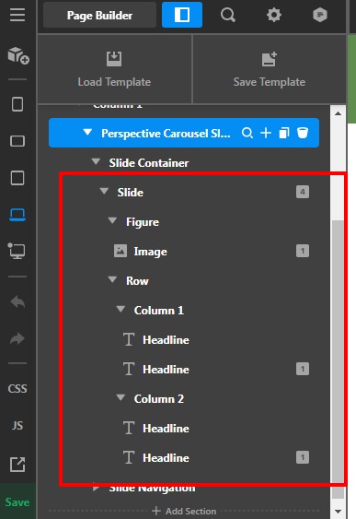Image resolution: width=356 pixels, height=519 pixels.
Task: Click the hexagon notes icon
Action: [x=320, y=15]
